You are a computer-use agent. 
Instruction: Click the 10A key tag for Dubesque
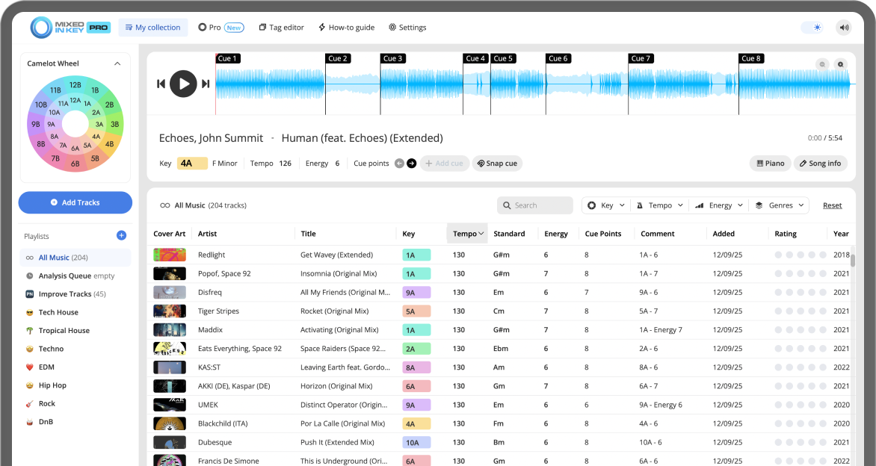pos(416,443)
